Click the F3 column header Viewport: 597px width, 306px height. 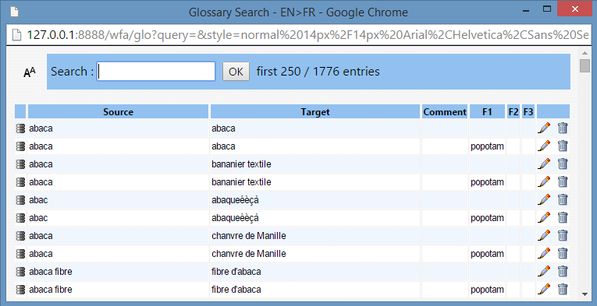[528, 111]
